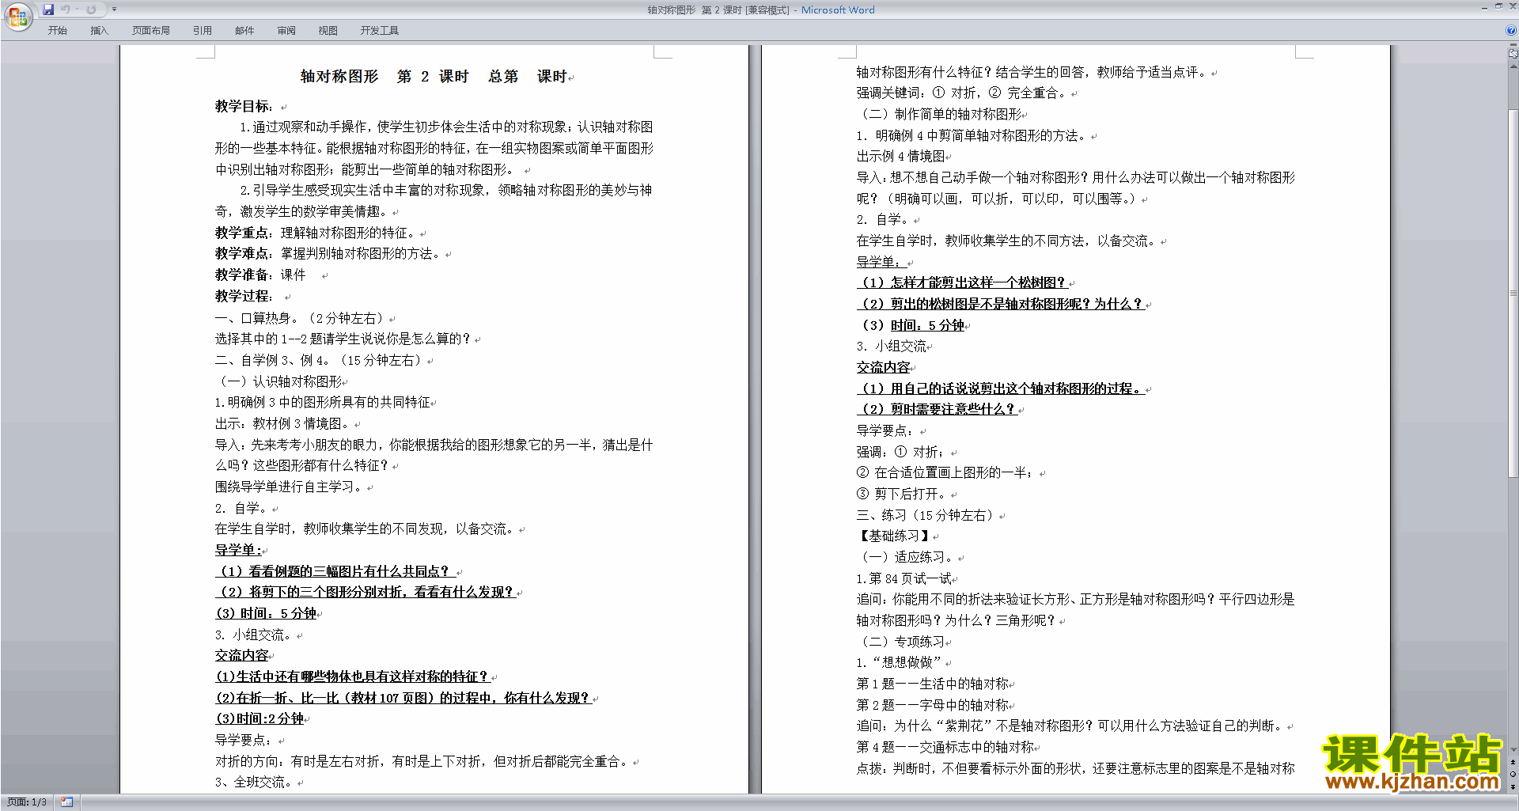Image resolution: width=1519 pixels, height=811 pixels.
Task: Switch to the 视图 tab
Action: [328, 31]
